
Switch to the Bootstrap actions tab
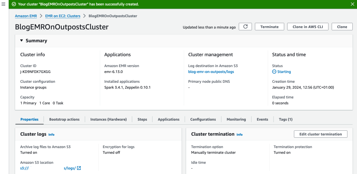pos(64,119)
